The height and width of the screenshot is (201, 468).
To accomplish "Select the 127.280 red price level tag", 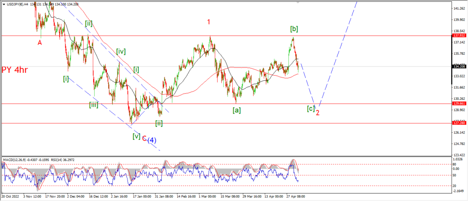I will (458, 123).
